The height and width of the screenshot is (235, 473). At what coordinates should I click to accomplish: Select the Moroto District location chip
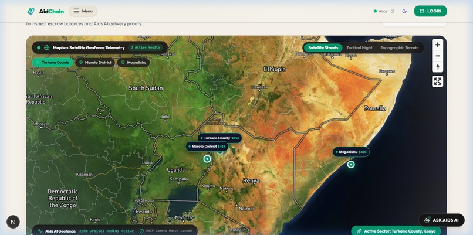[x=95, y=62]
